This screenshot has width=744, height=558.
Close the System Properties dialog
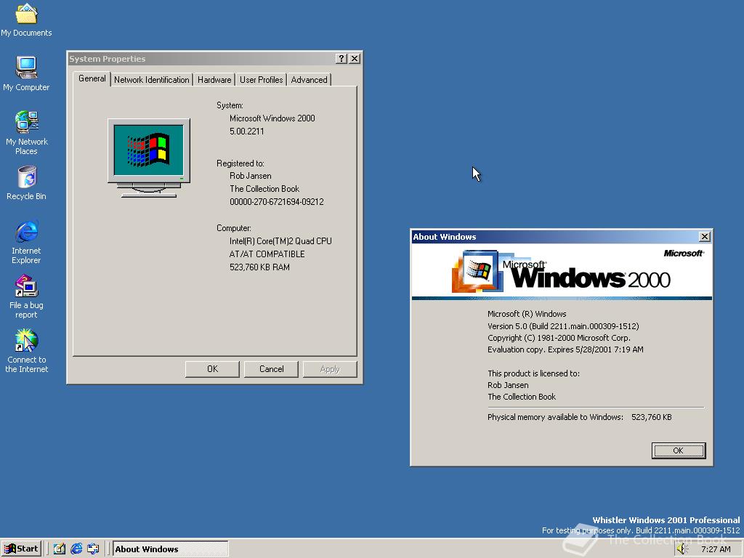[355, 58]
